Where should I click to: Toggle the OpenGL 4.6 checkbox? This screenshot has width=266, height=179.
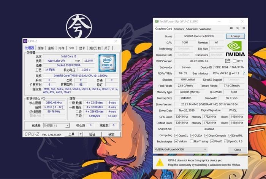pyautogui.click(x=226, y=141)
